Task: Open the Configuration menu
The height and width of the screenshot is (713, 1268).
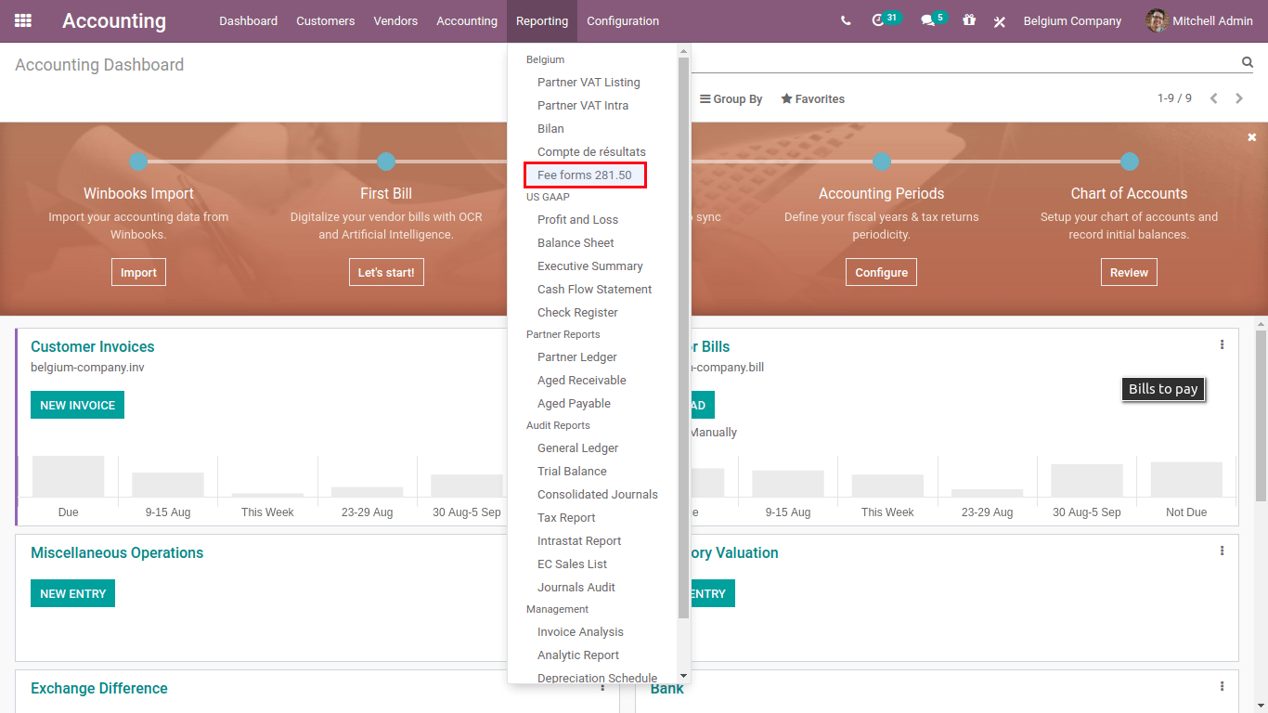Action: coord(623,20)
